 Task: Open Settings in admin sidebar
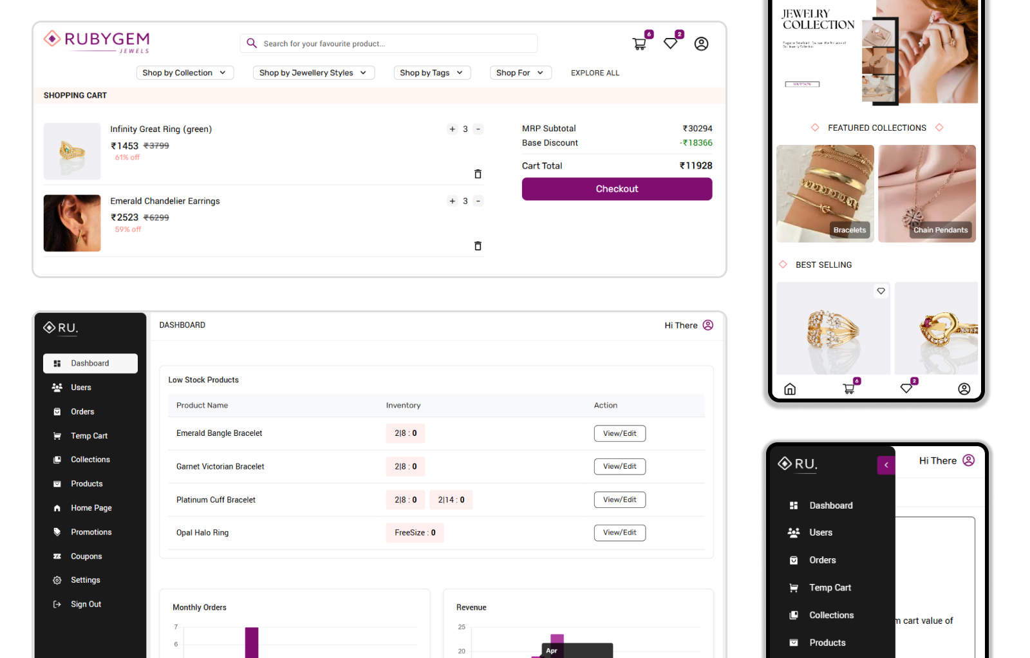pyautogui.click(x=90, y=580)
